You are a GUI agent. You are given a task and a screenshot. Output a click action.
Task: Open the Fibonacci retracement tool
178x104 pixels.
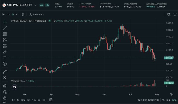point(5,34)
